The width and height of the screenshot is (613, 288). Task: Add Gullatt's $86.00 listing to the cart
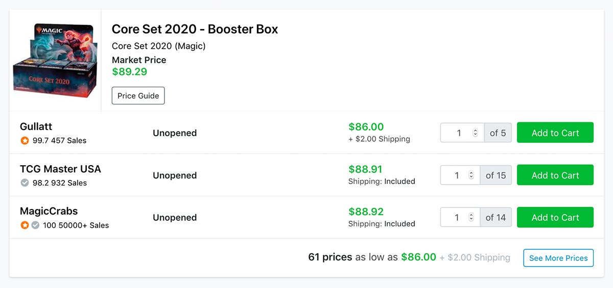pyautogui.click(x=555, y=133)
